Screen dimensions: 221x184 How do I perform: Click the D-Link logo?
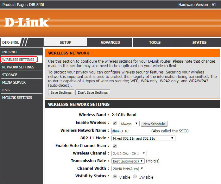[x=27, y=22]
